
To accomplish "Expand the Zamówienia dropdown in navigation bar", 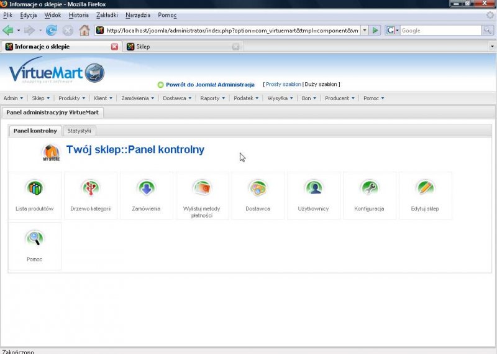I will [137, 98].
